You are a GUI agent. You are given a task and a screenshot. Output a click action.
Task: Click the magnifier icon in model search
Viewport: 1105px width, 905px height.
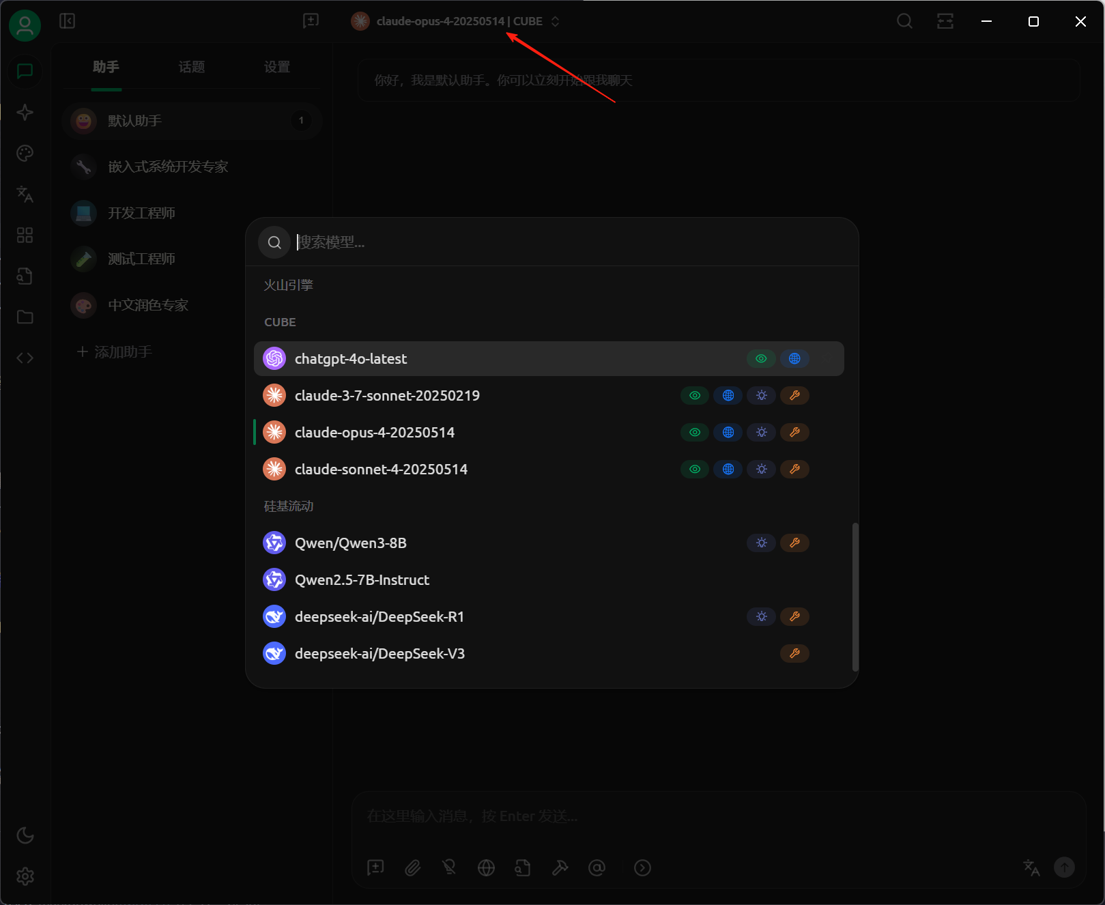[274, 242]
